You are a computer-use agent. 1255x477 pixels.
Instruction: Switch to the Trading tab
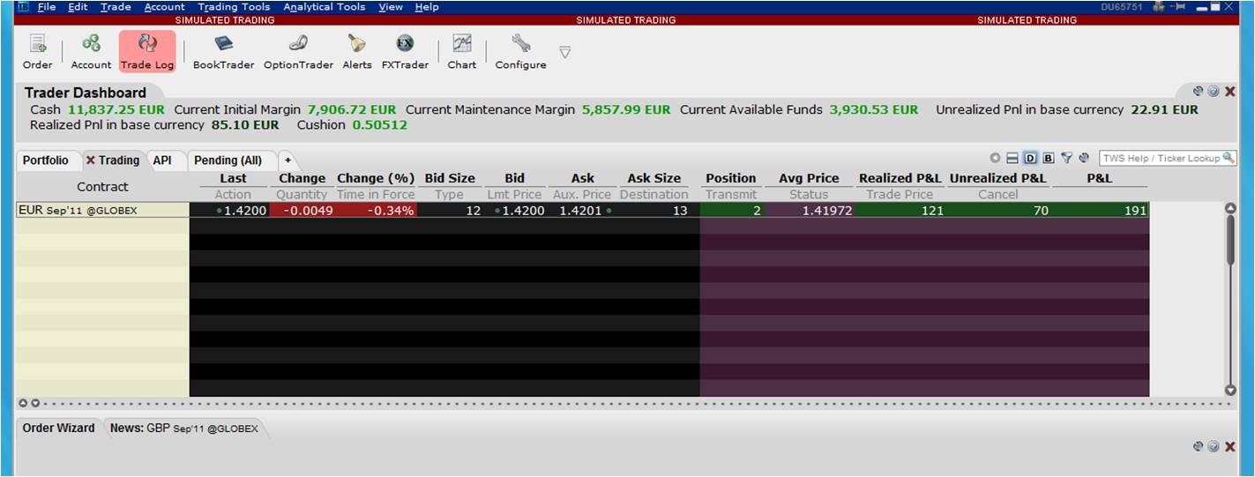coord(118,160)
